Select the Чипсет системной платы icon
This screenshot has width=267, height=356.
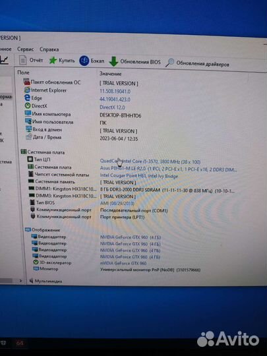pos(31,174)
